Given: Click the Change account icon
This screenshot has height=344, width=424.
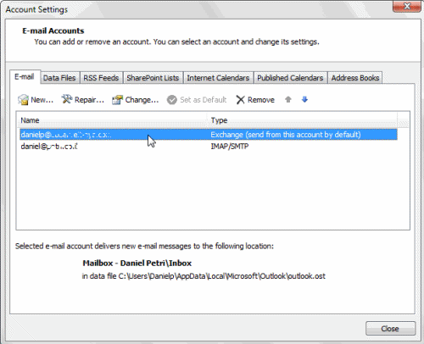Looking at the screenshot, I should click(117, 100).
